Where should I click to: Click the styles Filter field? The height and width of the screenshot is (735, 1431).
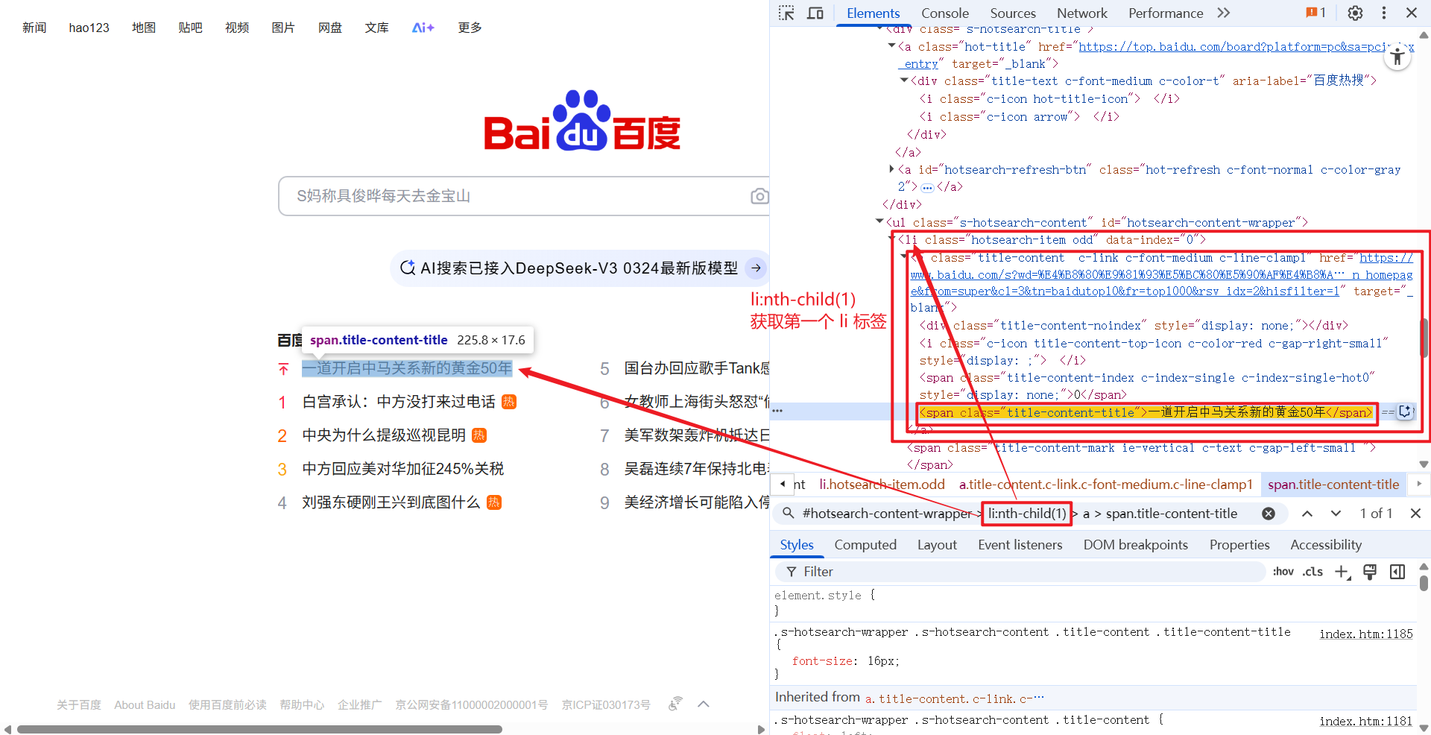1021,572
